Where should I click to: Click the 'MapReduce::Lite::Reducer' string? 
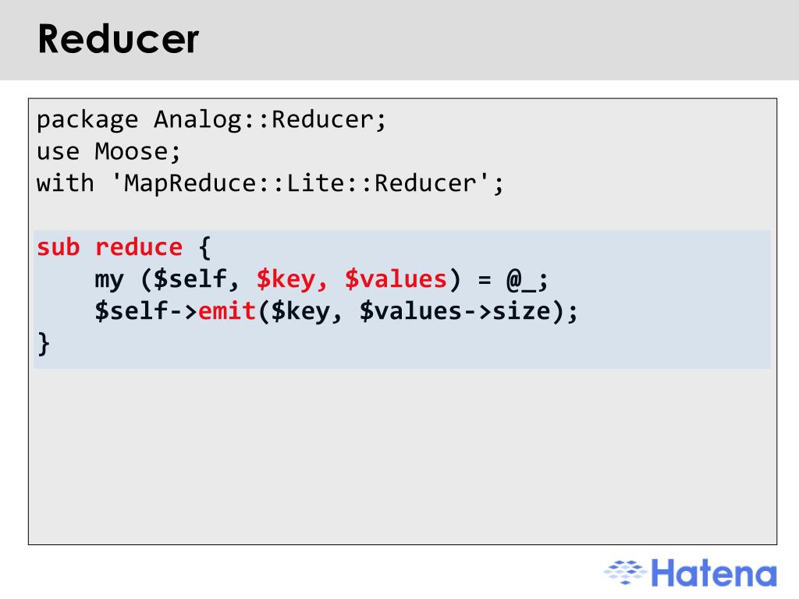tap(300, 183)
